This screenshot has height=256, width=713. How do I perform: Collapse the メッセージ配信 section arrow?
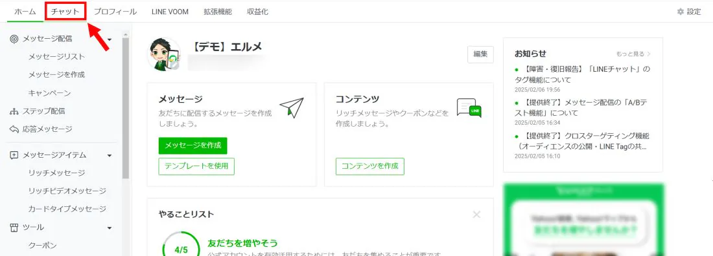pos(110,39)
